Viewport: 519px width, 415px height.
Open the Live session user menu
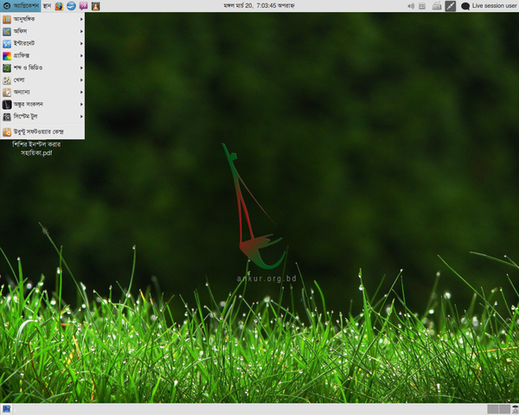point(494,6)
